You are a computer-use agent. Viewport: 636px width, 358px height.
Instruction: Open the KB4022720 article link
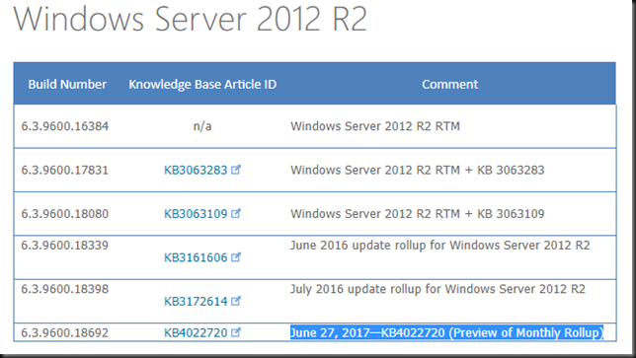click(196, 333)
